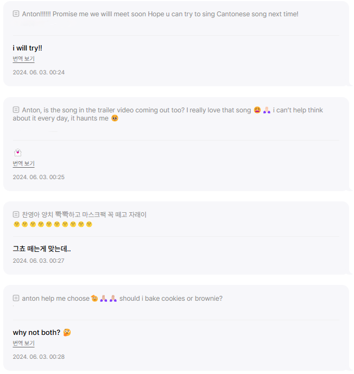This screenshot has width=354, height=374.
Task: Click the weary face emoji after "love that song"
Action: click(x=257, y=110)
